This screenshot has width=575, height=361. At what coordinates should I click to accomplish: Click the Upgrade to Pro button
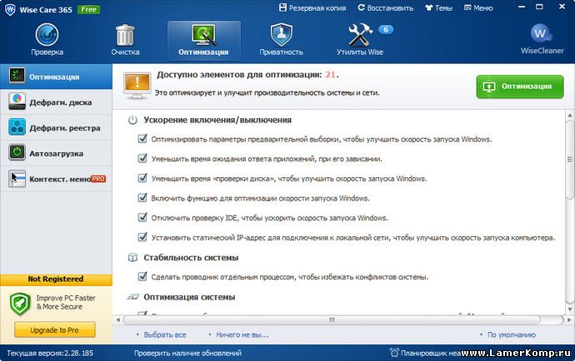(55, 330)
